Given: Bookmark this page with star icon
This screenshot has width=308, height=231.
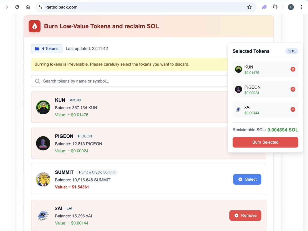Looking at the screenshot, I should click(x=249, y=7).
